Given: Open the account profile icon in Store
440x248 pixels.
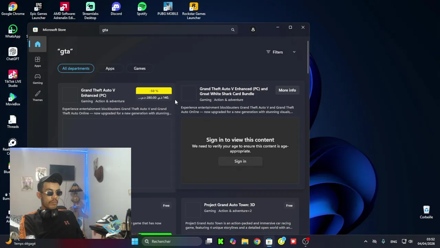Looking at the screenshot, I should (253, 30).
